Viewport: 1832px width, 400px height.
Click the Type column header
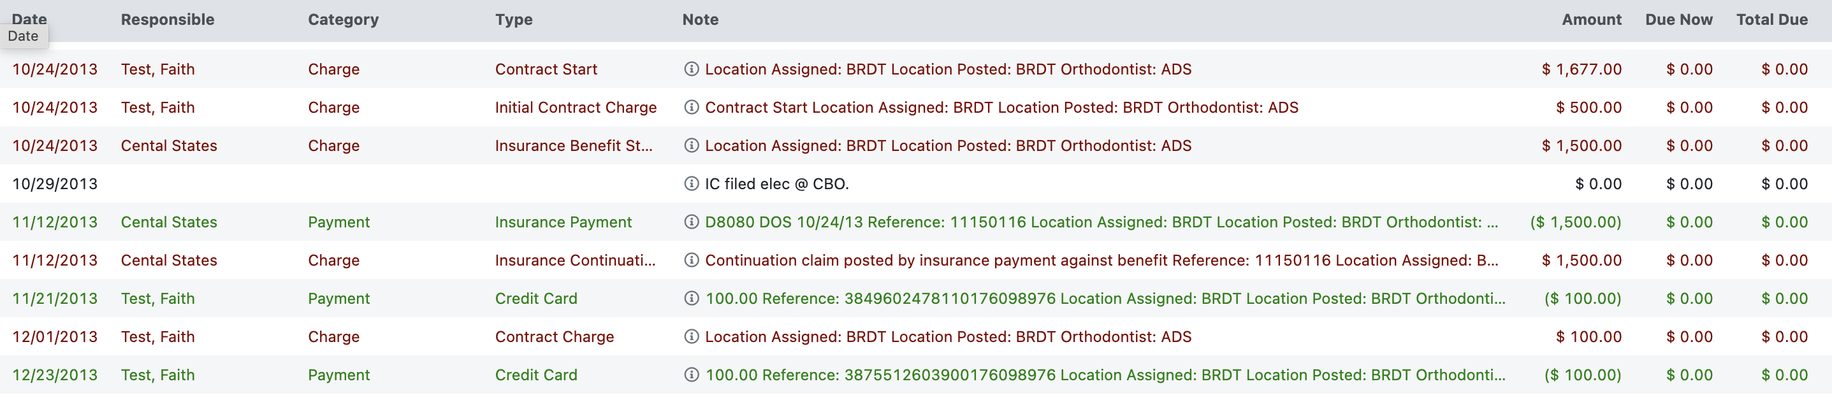tap(514, 20)
